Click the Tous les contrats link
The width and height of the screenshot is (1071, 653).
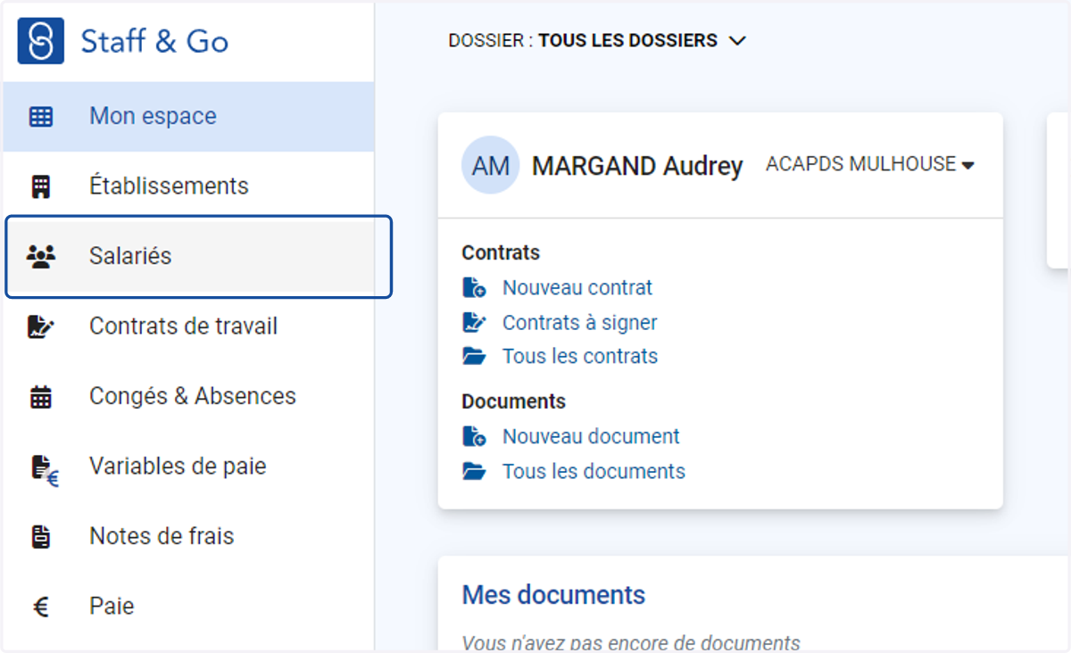[x=580, y=356]
